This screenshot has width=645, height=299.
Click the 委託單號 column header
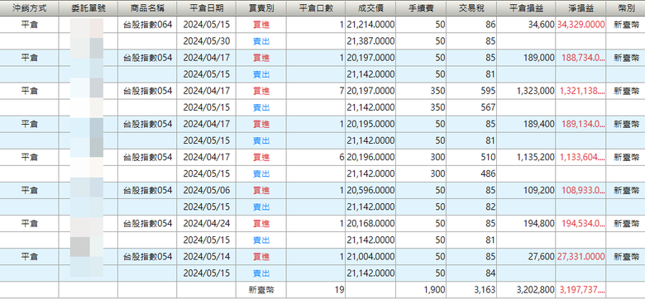point(88,7)
